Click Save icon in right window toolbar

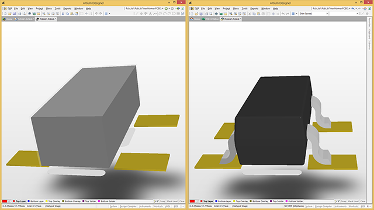[x=201, y=14]
